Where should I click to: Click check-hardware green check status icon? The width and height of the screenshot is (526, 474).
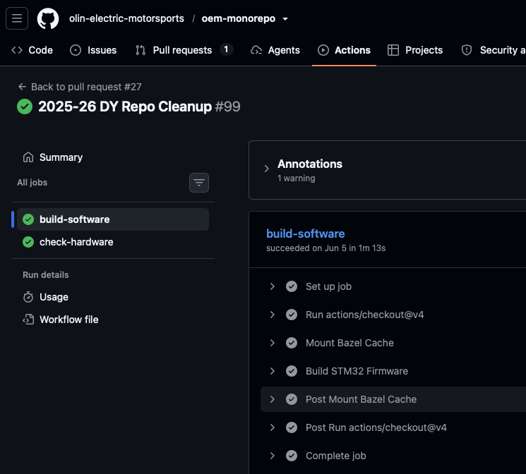pos(28,242)
